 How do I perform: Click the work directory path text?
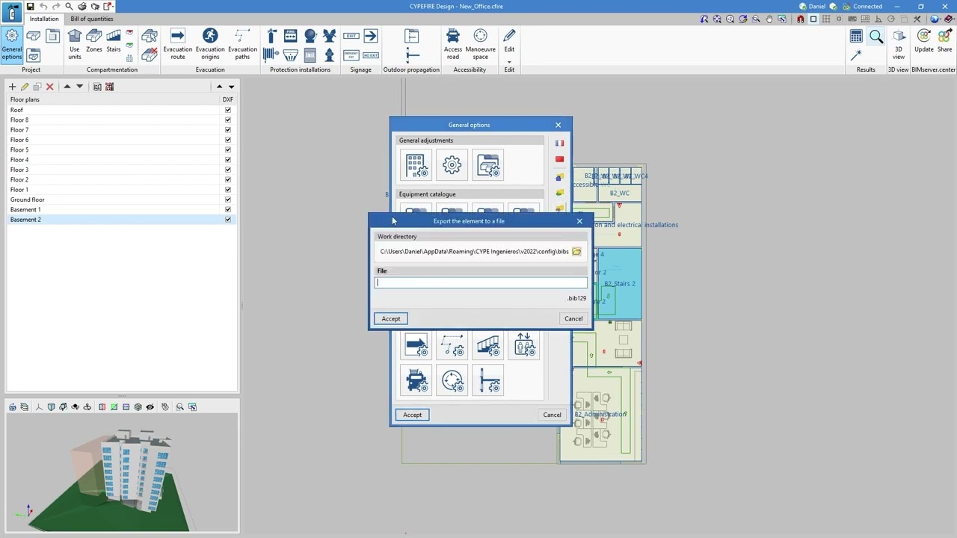pyautogui.click(x=474, y=252)
